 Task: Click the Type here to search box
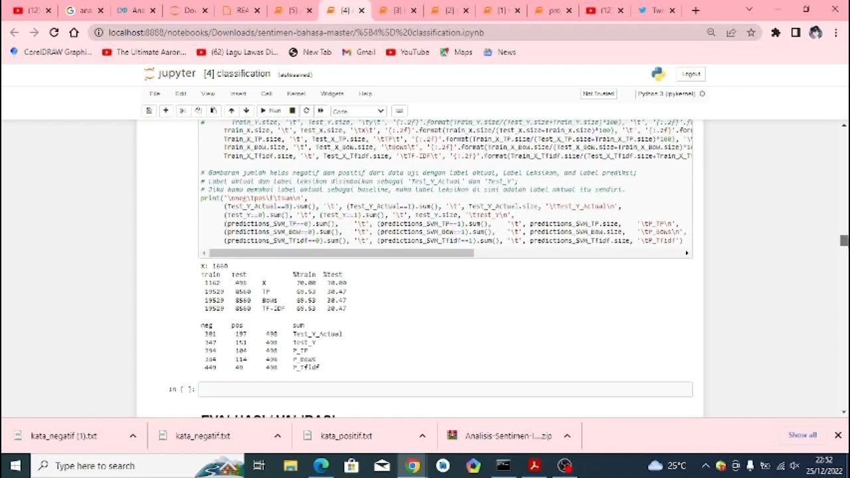pyautogui.click(x=137, y=465)
